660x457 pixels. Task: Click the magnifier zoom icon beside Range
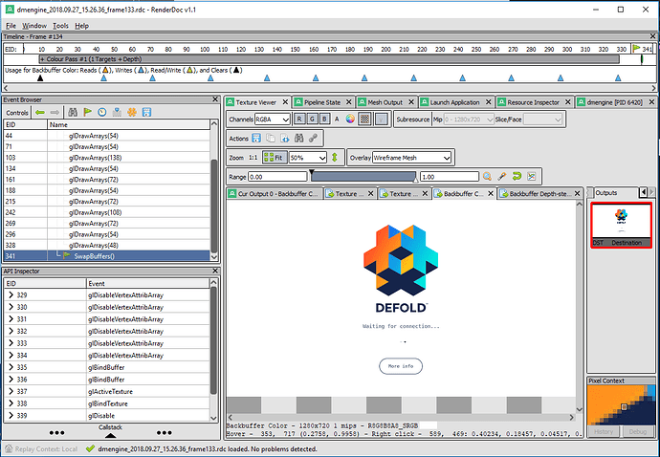click(487, 177)
